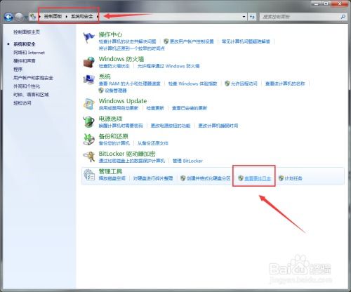Click the System computer icon

89,80
